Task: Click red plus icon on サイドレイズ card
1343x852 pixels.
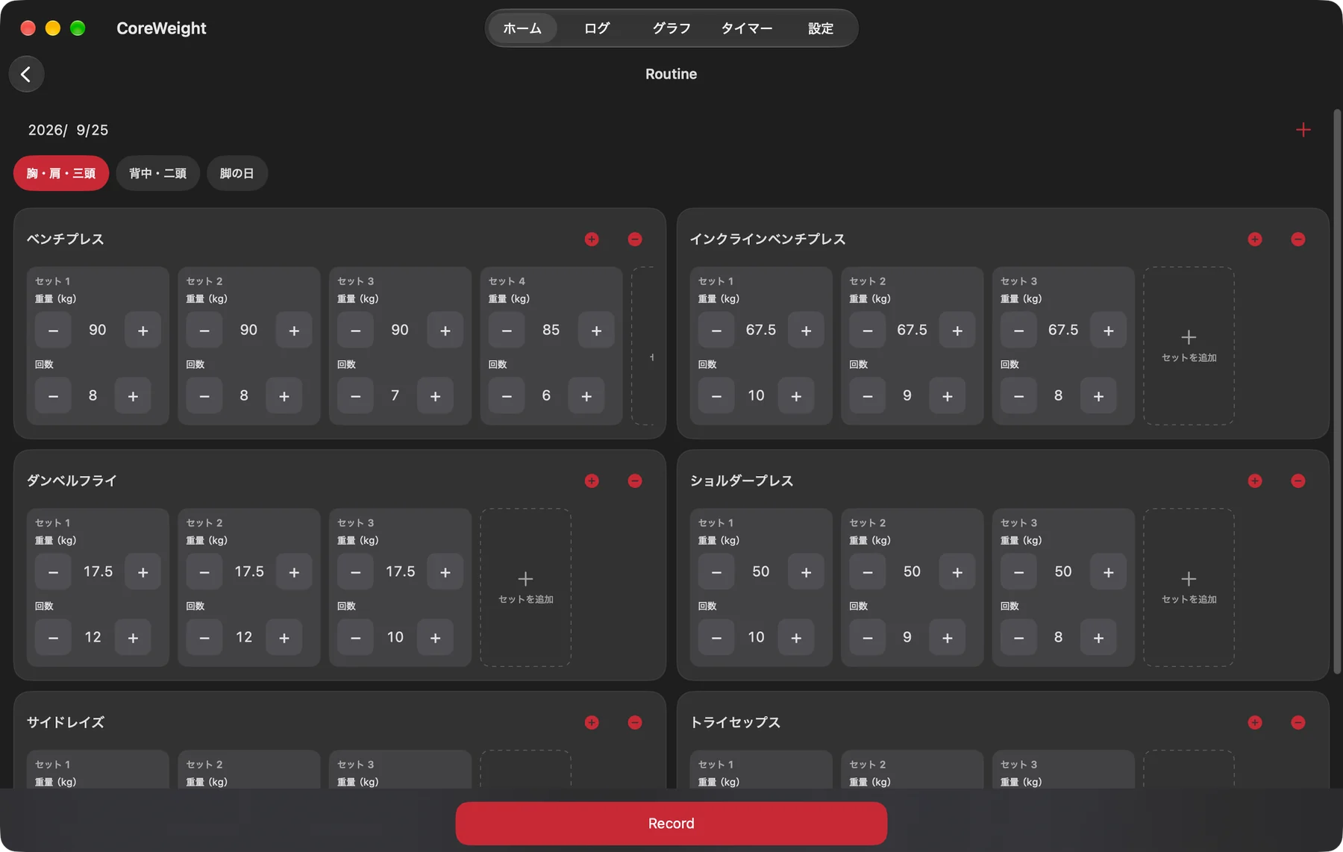Action: 592,722
